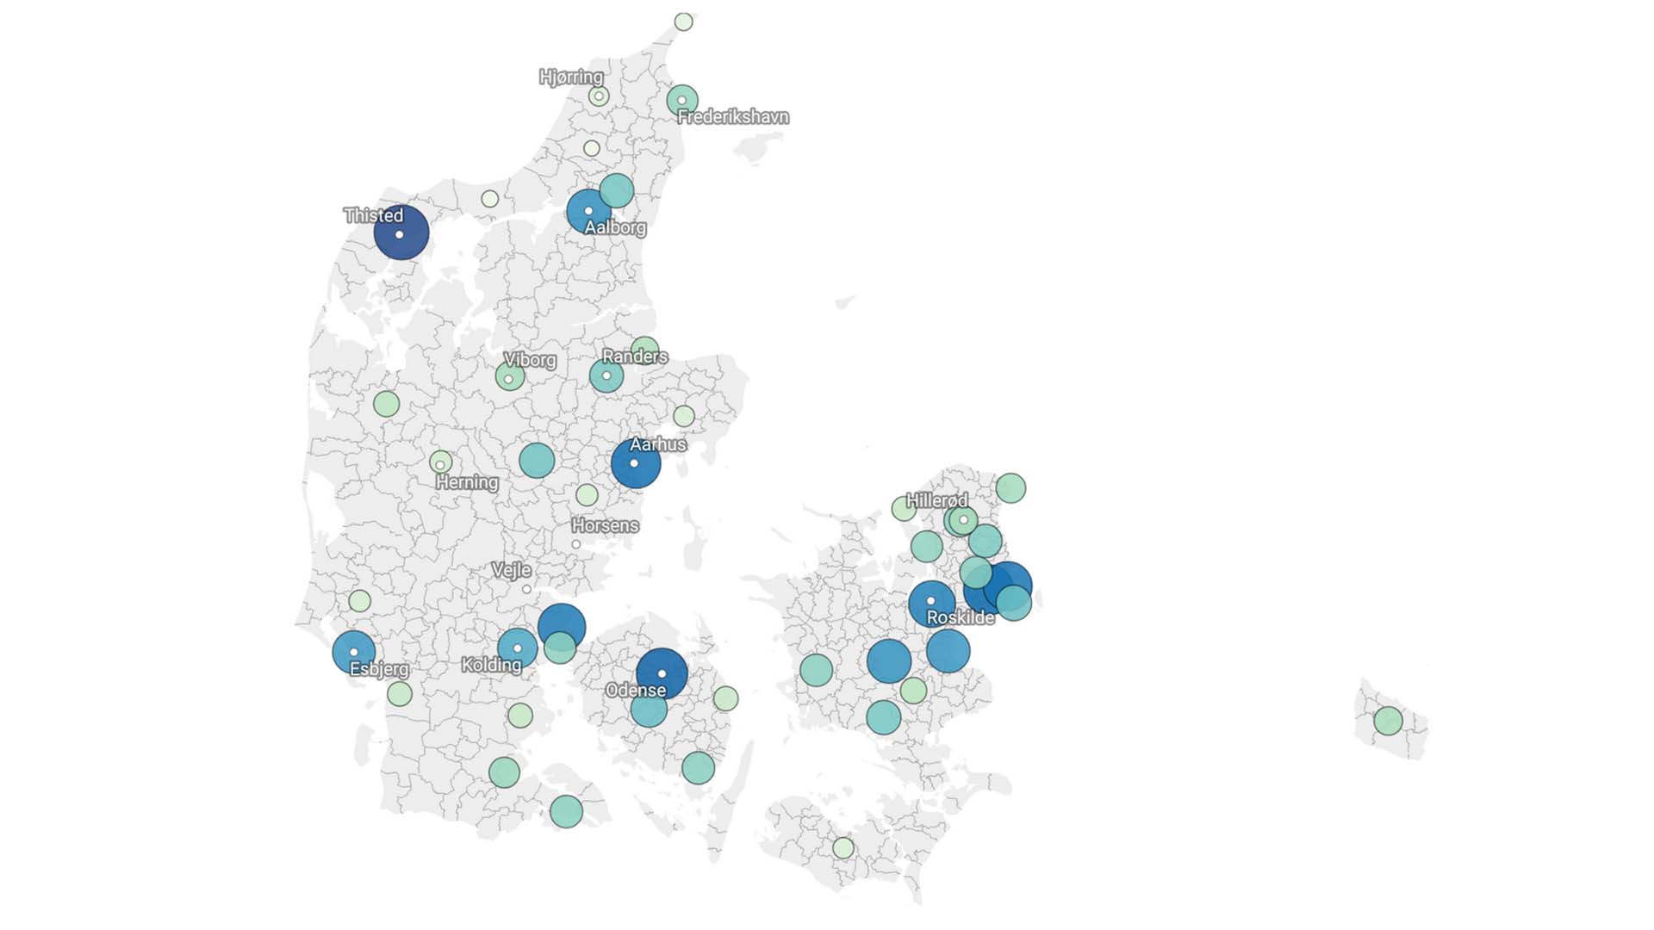Select the Esbjerg bubble marker
Screen dimensions: 1654x930
pyautogui.click(x=353, y=652)
